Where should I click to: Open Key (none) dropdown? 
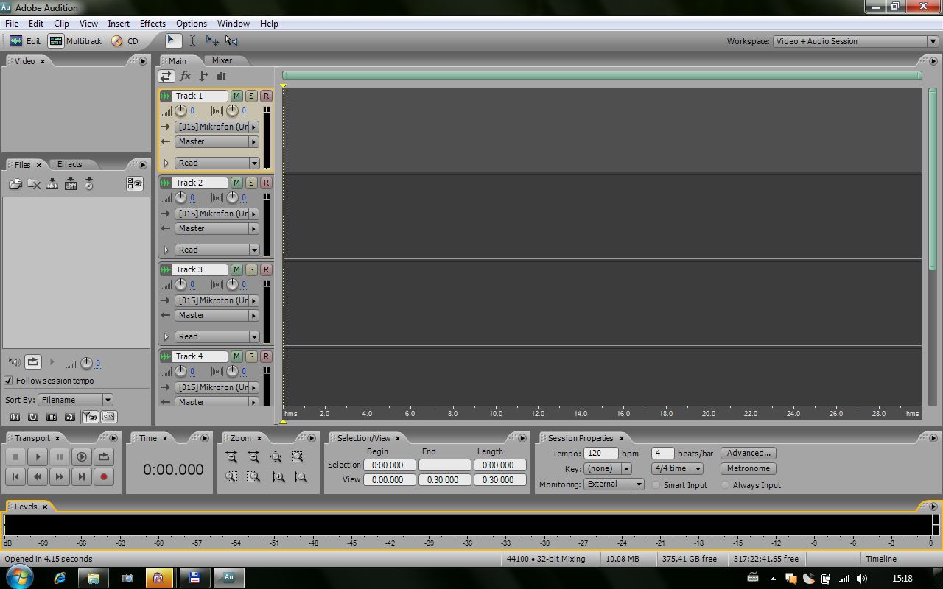click(608, 468)
